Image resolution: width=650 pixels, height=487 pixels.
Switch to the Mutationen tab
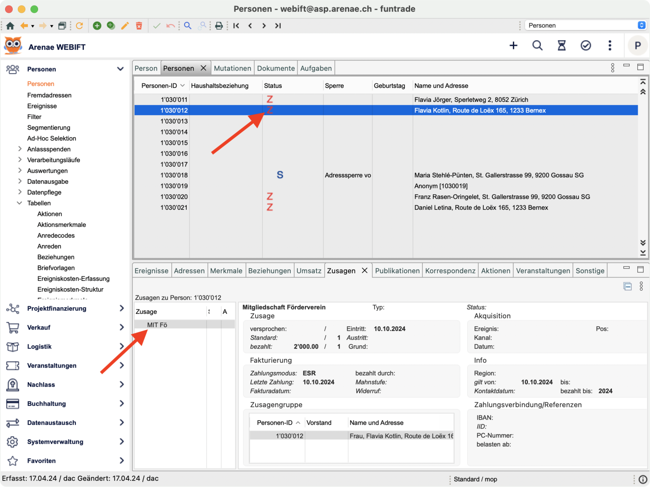coord(232,68)
